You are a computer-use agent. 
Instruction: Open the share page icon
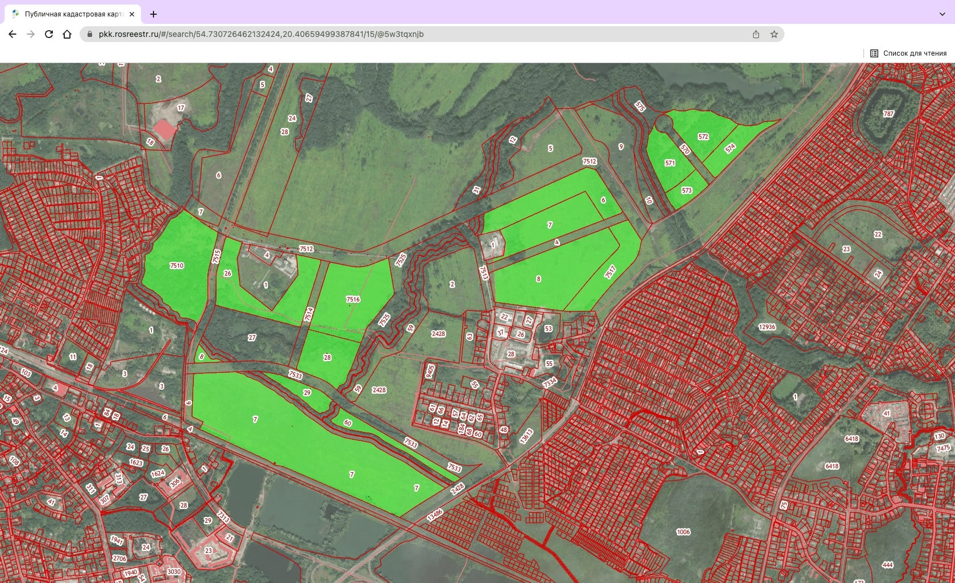click(x=755, y=34)
